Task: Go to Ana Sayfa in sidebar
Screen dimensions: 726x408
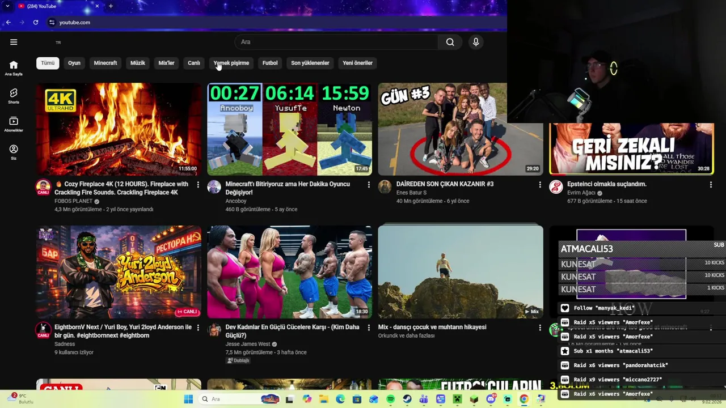Action: [14, 68]
